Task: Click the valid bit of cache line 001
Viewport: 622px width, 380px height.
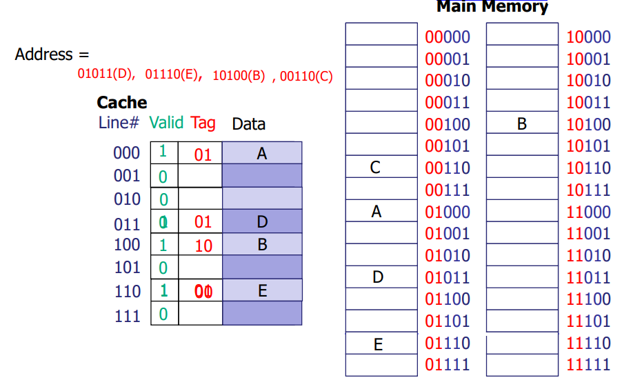Action: pyautogui.click(x=164, y=176)
